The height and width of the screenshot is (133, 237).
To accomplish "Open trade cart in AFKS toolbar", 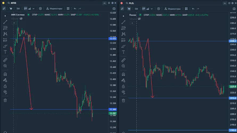I will pos(11,9).
